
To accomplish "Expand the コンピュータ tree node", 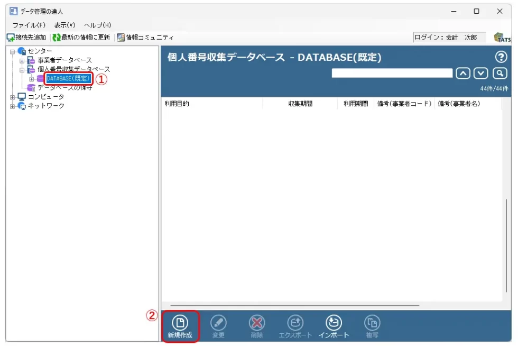I will click(x=13, y=97).
